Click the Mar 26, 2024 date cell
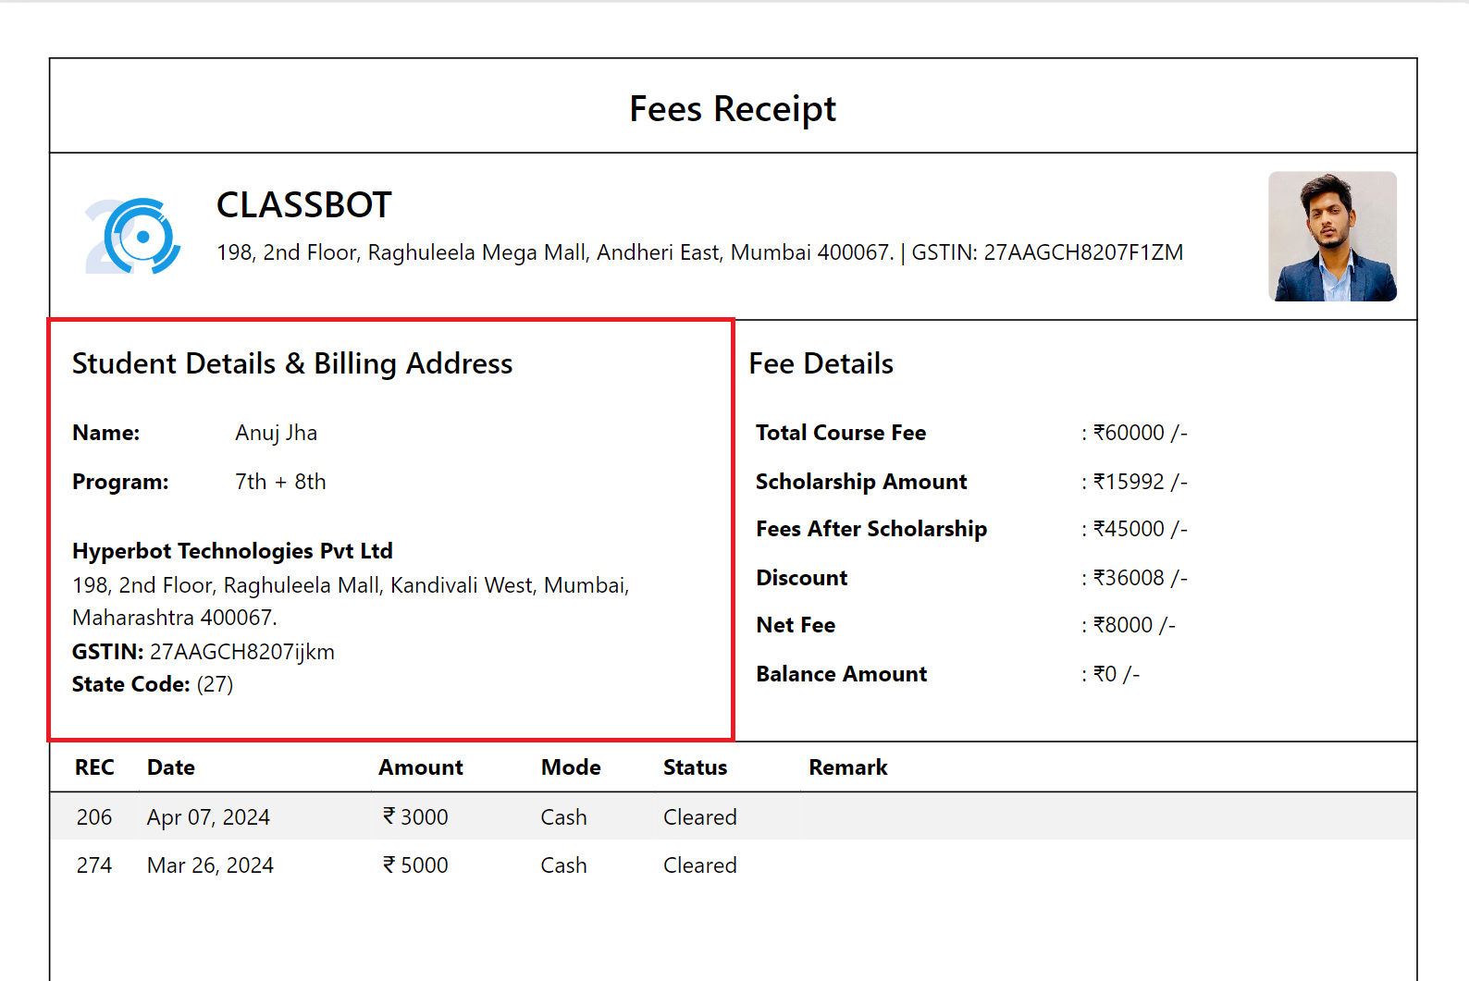Viewport: 1469px width, 981px height. point(210,865)
